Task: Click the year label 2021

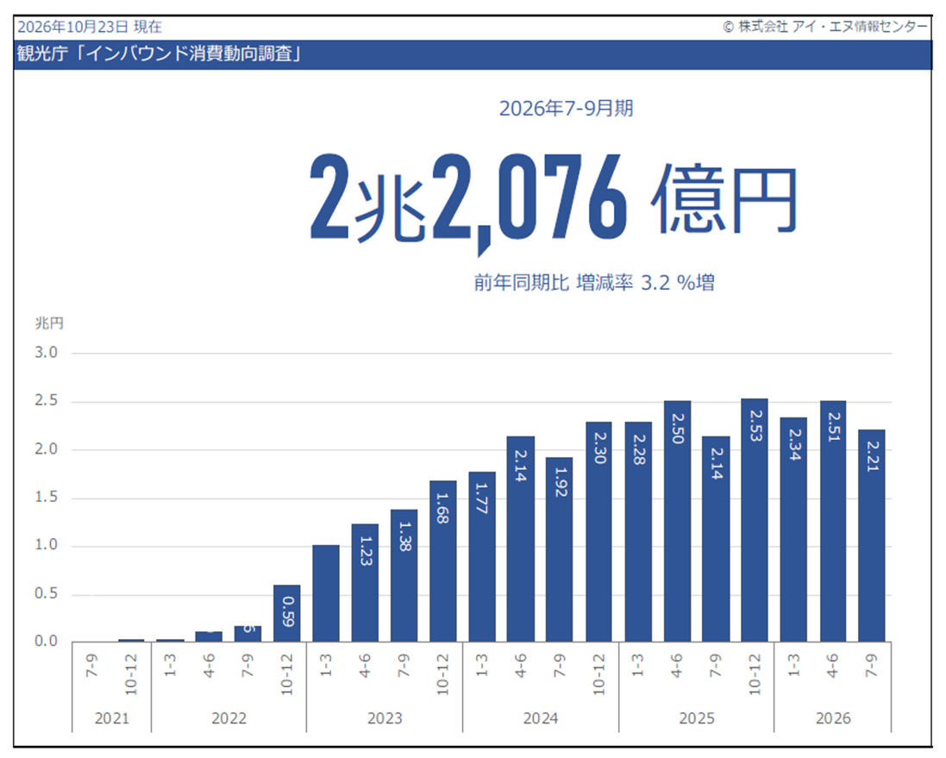Action: (112, 718)
